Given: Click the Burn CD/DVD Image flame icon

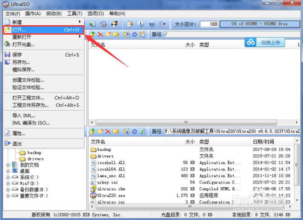Looking at the screenshot, I should 115,24.
